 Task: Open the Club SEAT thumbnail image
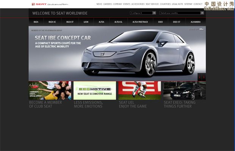point(50,91)
